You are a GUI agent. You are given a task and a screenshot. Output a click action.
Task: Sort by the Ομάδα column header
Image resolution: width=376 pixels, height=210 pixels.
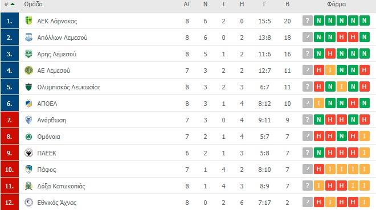[34, 4]
